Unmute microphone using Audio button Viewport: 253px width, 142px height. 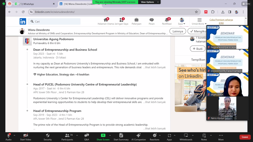(8, 136)
